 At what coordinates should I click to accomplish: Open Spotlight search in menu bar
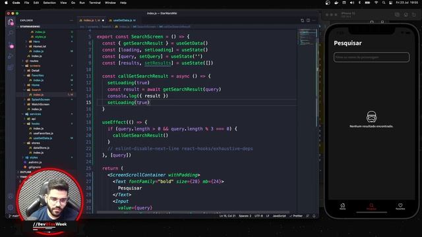(x=384, y=3)
